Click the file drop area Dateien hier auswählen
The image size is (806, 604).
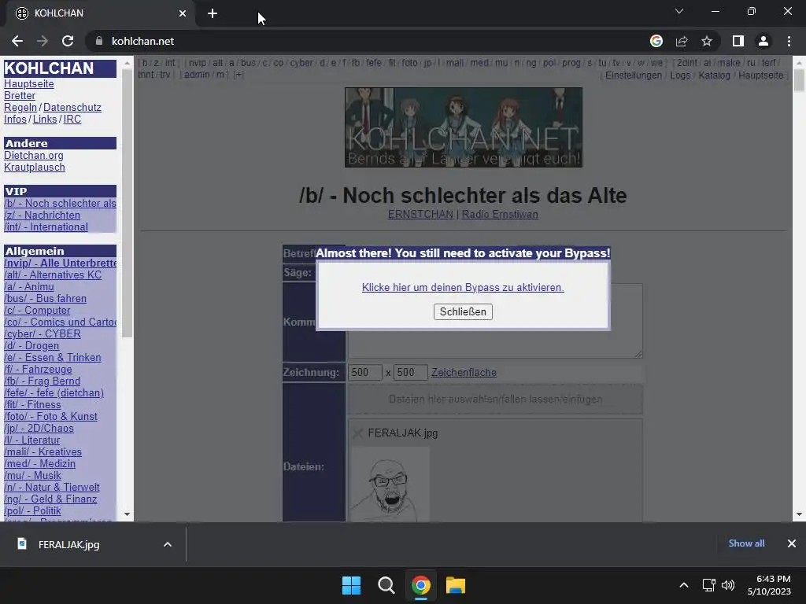pyautogui.click(x=495, y=399)
